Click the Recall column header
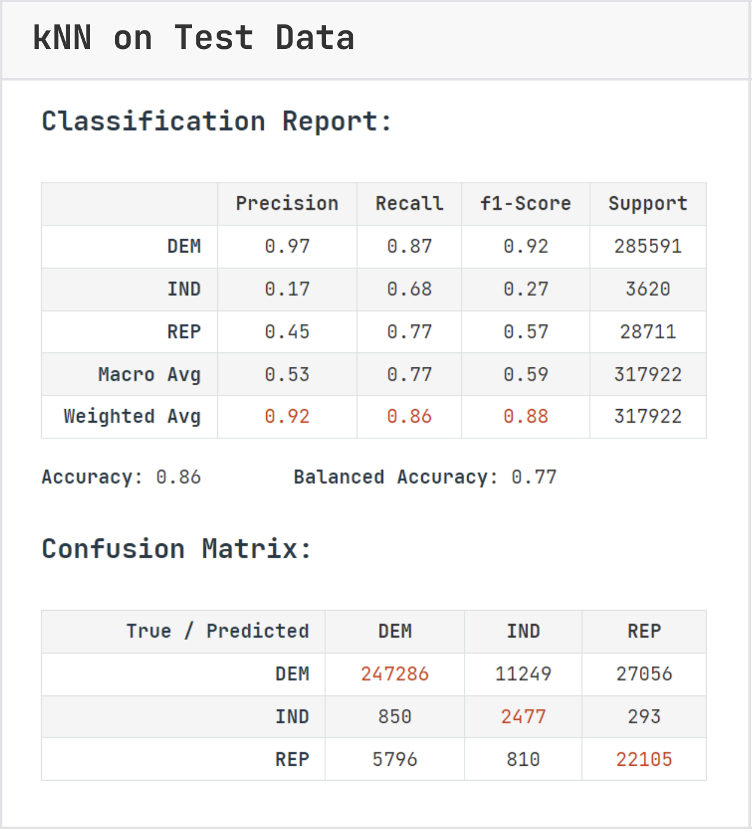 [409, 204]
